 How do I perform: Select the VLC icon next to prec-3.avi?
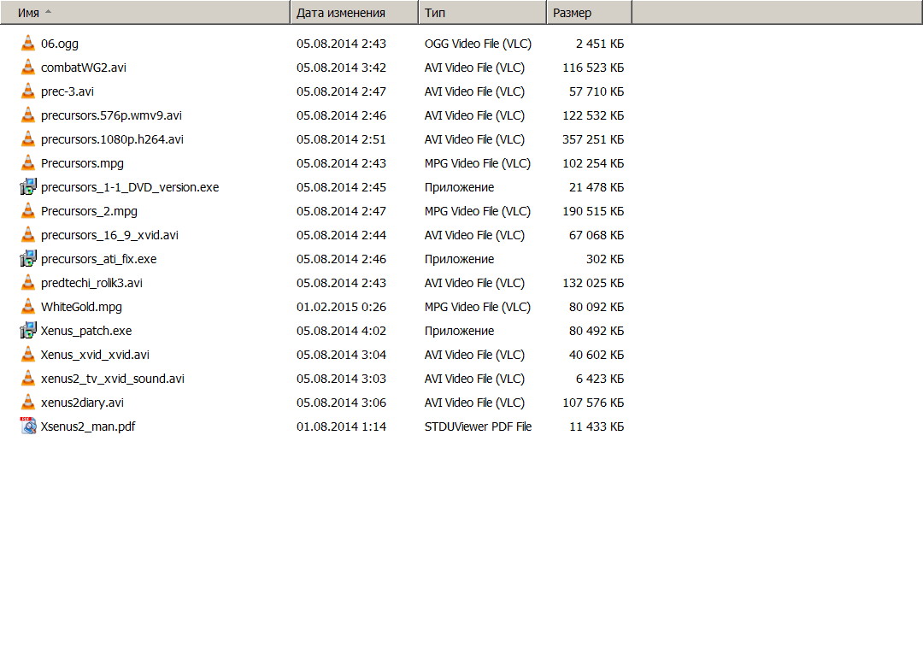27,91
